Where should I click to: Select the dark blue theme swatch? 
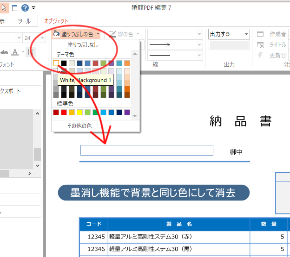pyautogui.click(x=80, y=63)
